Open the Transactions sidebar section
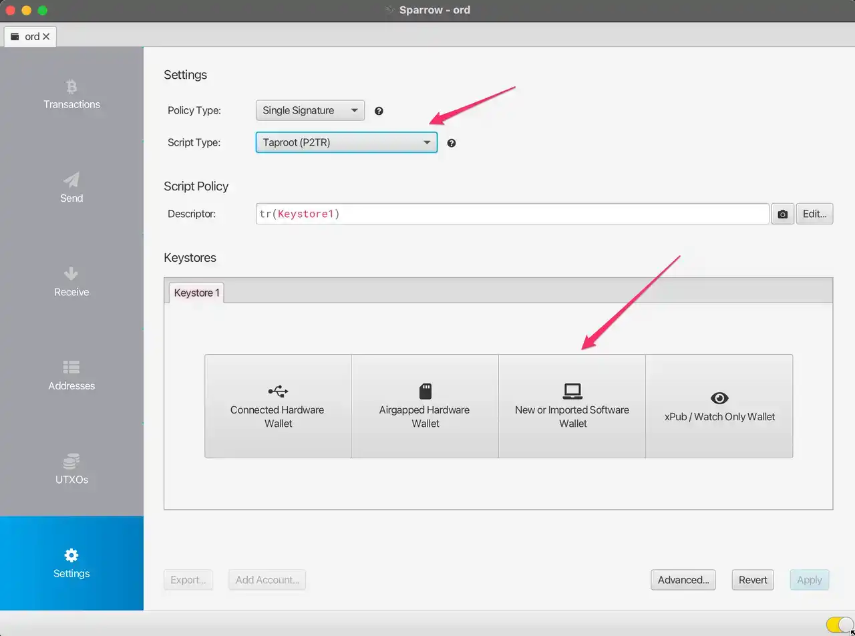 (71, 94)
